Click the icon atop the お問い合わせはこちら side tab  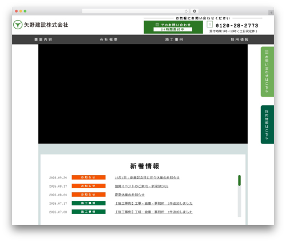tap(267, 52)
